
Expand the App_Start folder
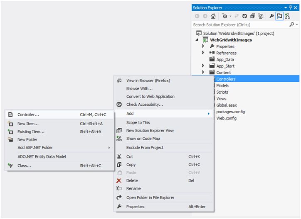(203, 66)
